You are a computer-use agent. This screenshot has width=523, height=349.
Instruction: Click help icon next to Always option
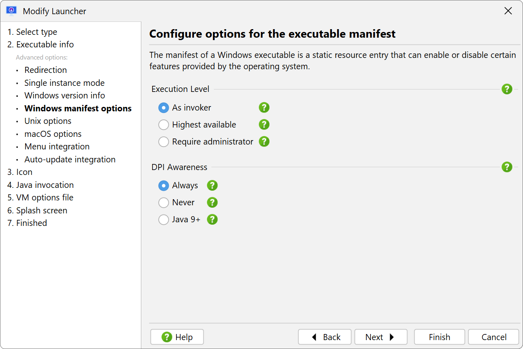pyautogui.click(x=212, y=185)
